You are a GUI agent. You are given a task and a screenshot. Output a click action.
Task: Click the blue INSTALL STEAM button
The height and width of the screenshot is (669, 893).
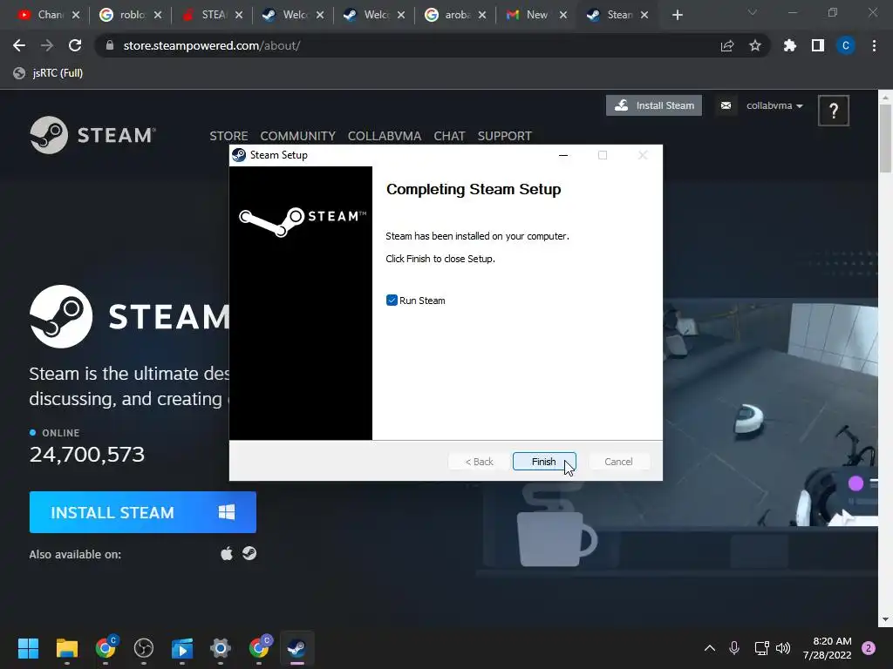pyautogui.click(x=142, y=512)
